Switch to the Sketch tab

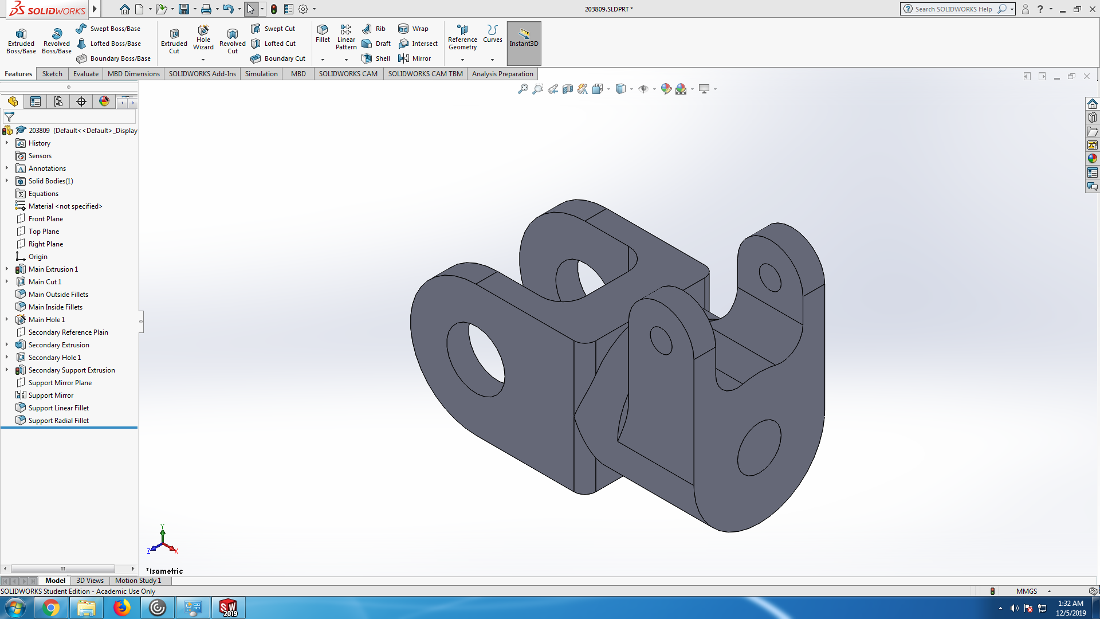[x=52, y=74]
